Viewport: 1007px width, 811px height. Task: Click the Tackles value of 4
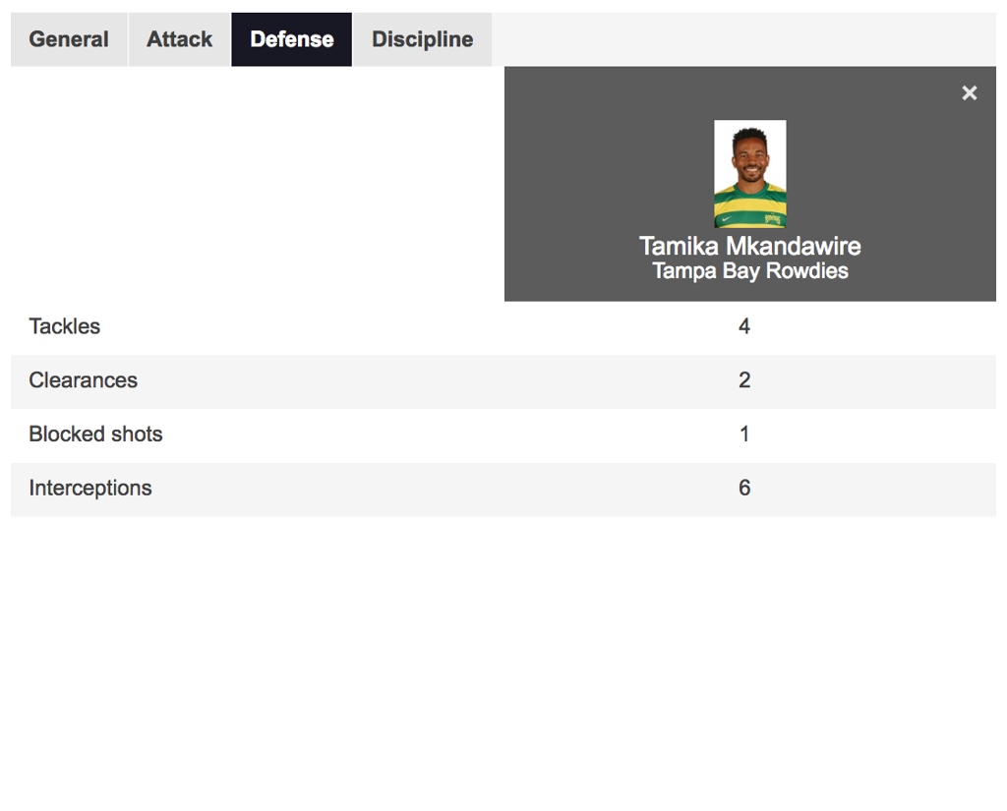744,326
